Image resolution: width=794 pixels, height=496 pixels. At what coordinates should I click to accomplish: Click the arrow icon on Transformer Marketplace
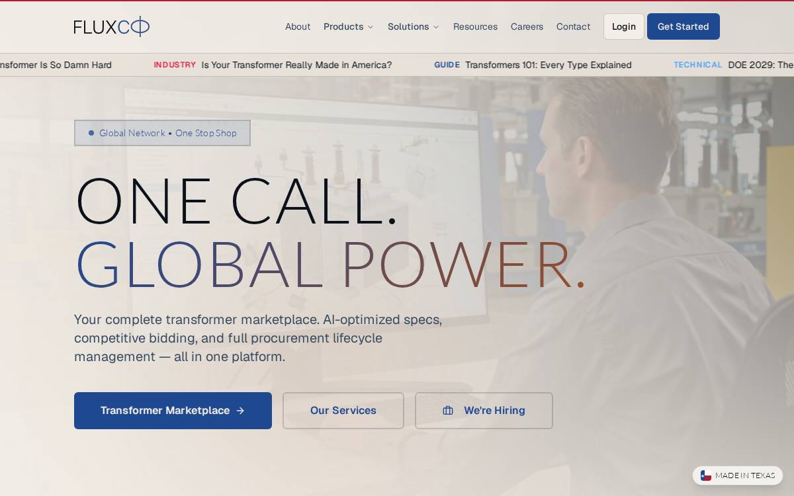tap(240, 411)
